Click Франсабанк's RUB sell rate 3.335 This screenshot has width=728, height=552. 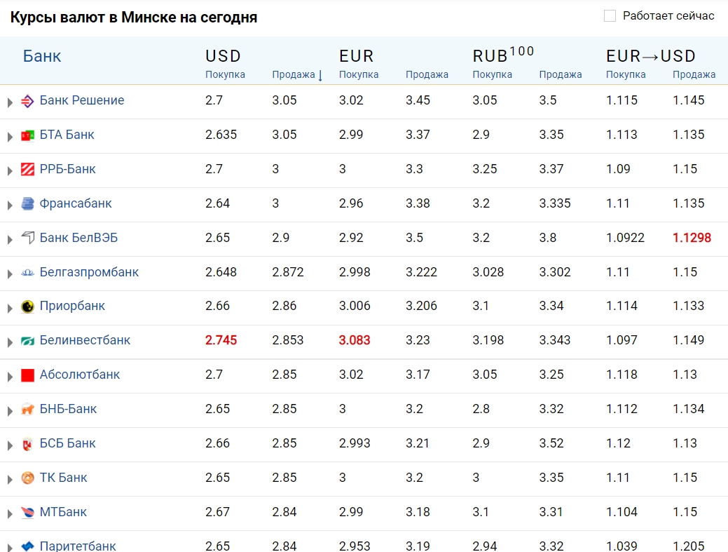[x=555, y=203]
